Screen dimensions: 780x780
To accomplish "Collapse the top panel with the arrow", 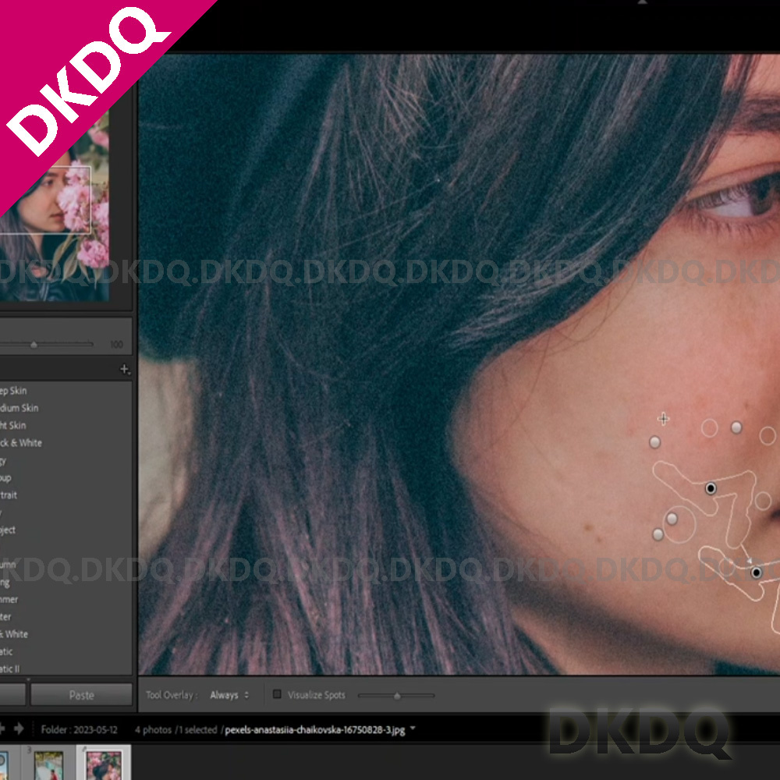I will pos(642,2).
